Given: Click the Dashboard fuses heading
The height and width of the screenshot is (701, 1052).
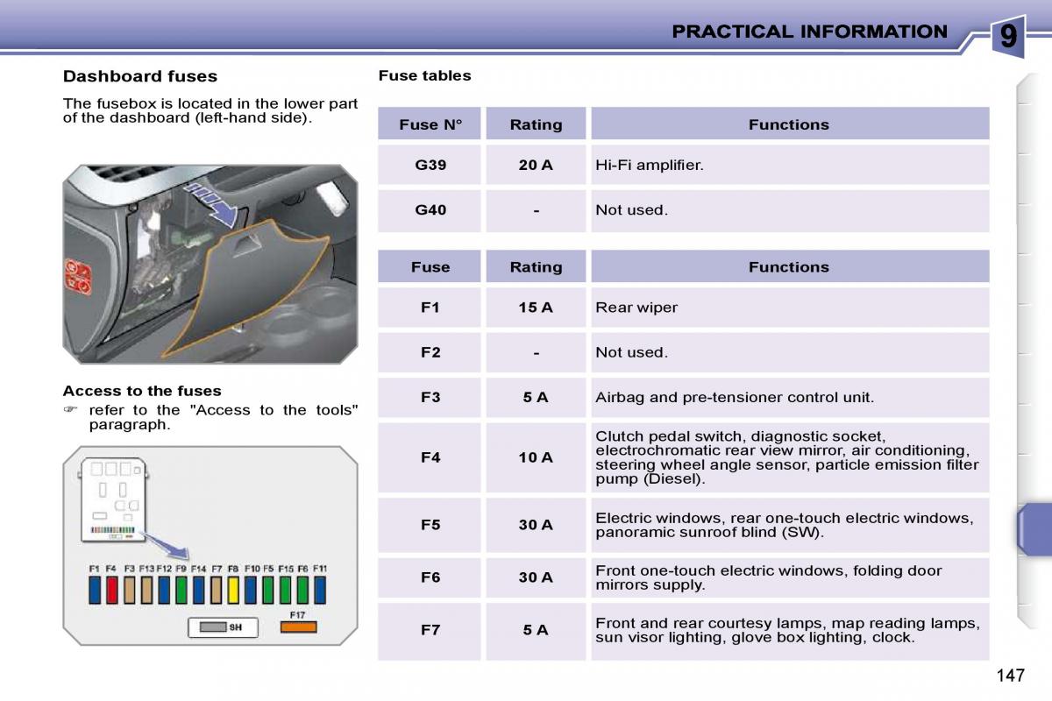Looking at the screenshot, I should coord(140,76).
